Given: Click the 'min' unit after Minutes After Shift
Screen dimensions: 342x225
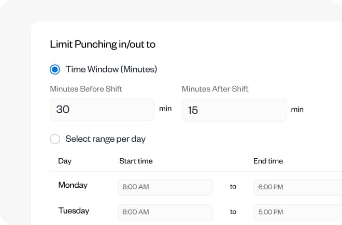Looking at the screenshot, I should click(297, 109).
